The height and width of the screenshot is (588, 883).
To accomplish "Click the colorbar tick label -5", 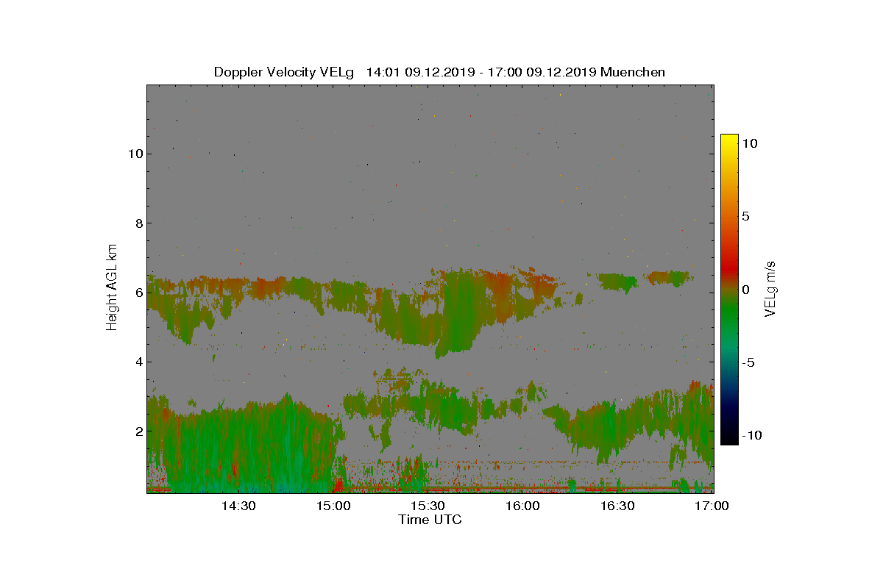I will 748,362.
